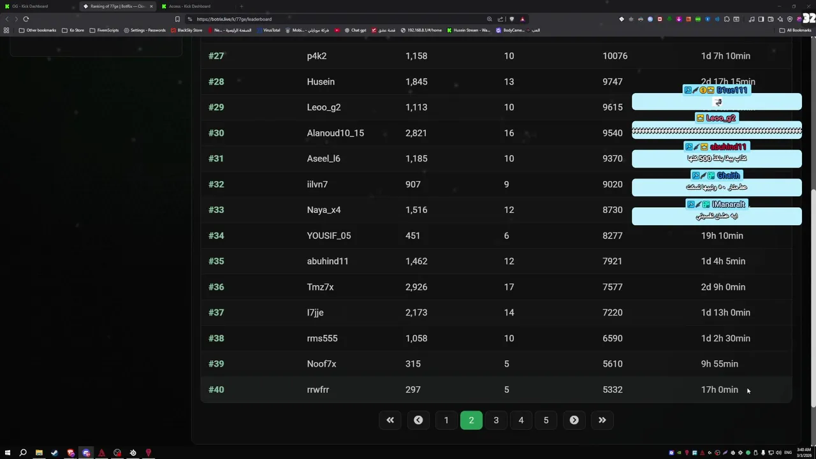Open Windows search from the taskbar
Image resolution: width=816 pixels, height=459 pixels.
(23, 453)
